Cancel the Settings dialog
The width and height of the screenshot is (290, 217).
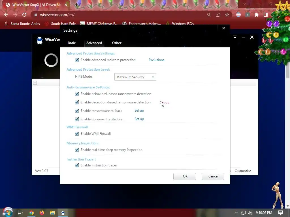click(213, 176)
